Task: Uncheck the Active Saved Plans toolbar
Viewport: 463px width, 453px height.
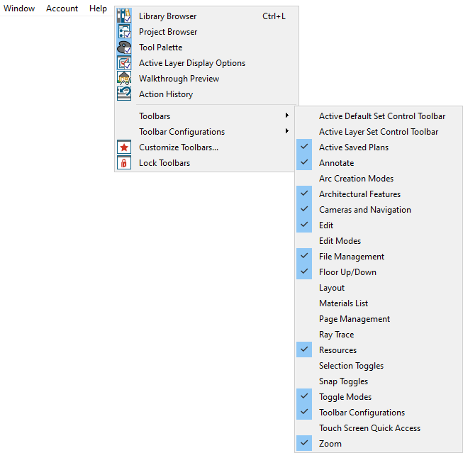Action: 304,147
